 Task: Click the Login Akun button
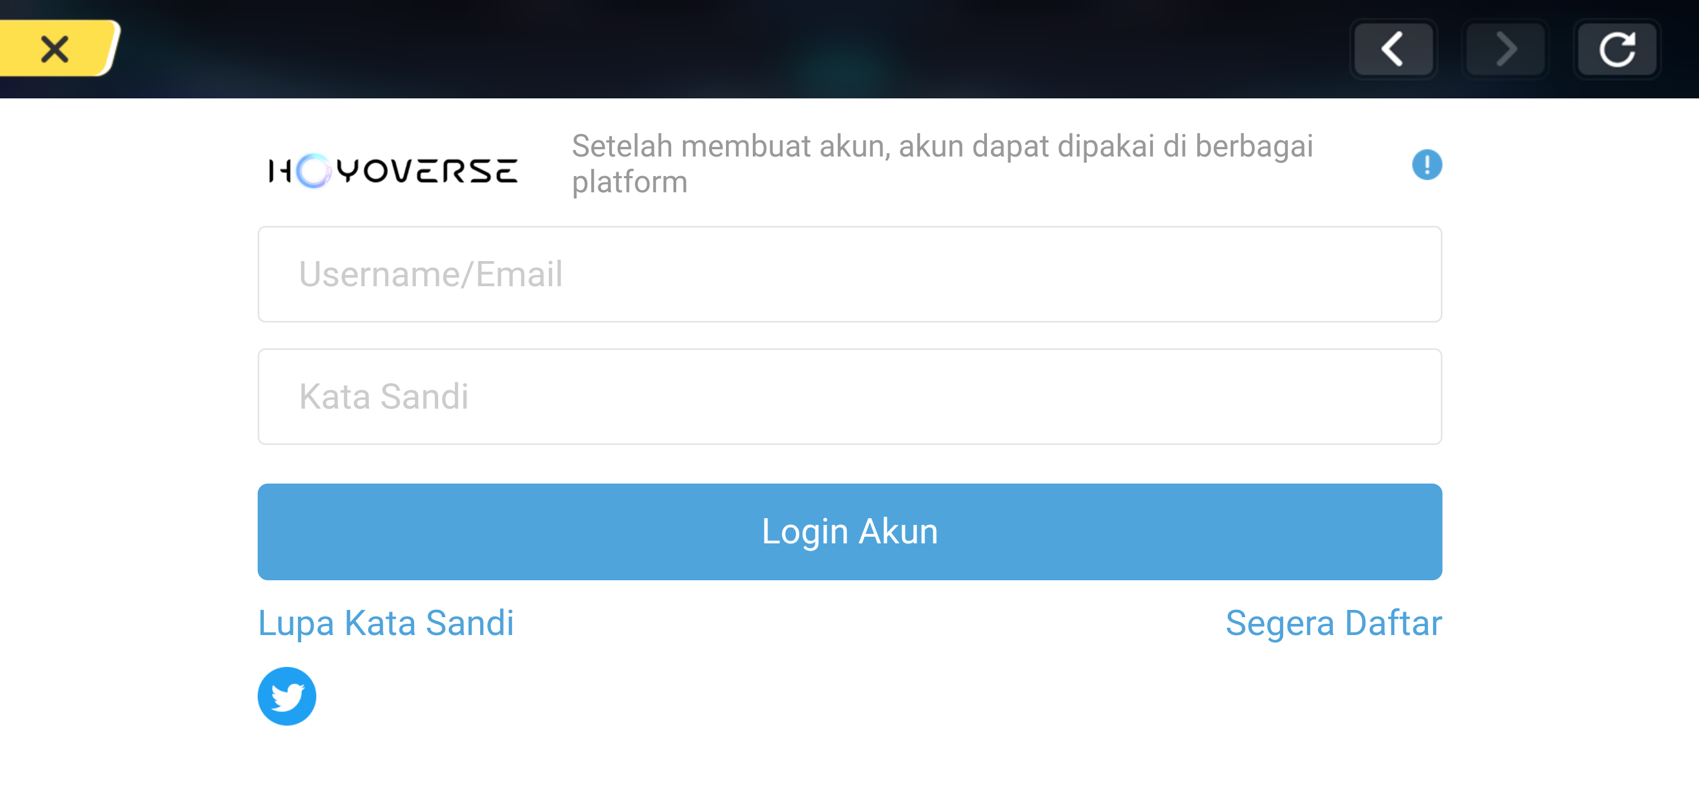[849, 532]
